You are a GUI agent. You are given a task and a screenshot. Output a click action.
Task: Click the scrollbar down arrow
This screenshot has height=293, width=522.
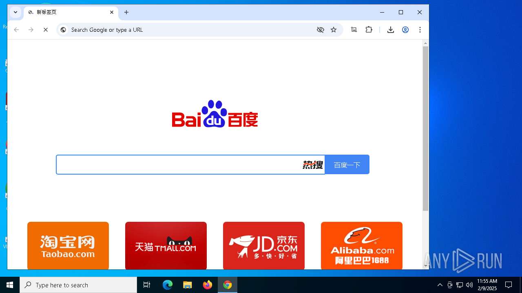pos(425,266)
